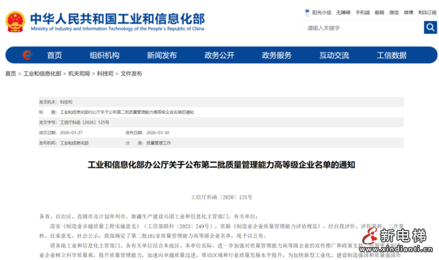Click the bold article headline

[222, 165]
